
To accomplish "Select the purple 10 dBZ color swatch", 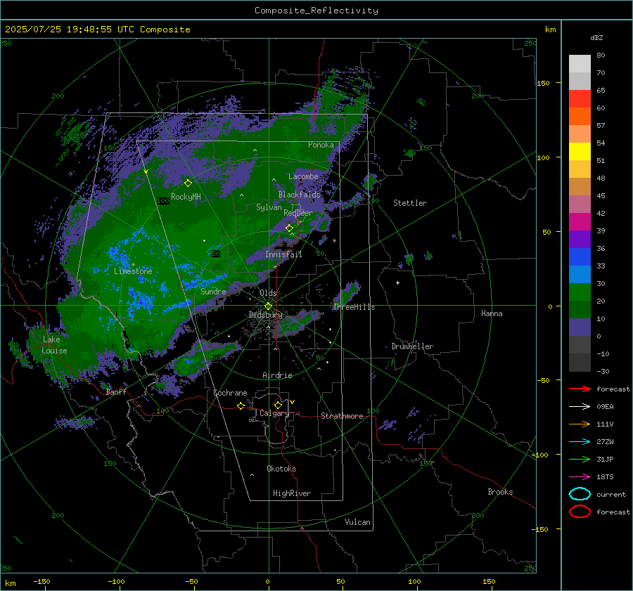I will click(580, 327).
